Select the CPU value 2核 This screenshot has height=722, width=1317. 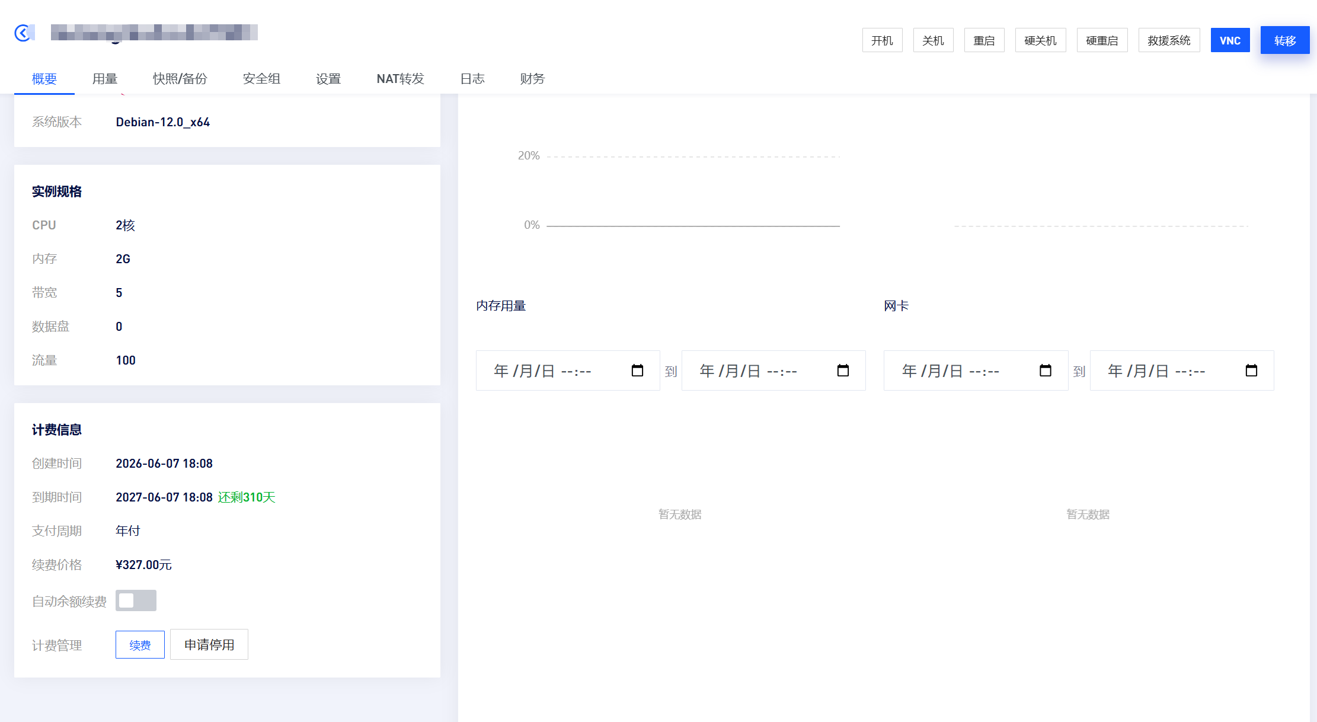click(125, 225)
